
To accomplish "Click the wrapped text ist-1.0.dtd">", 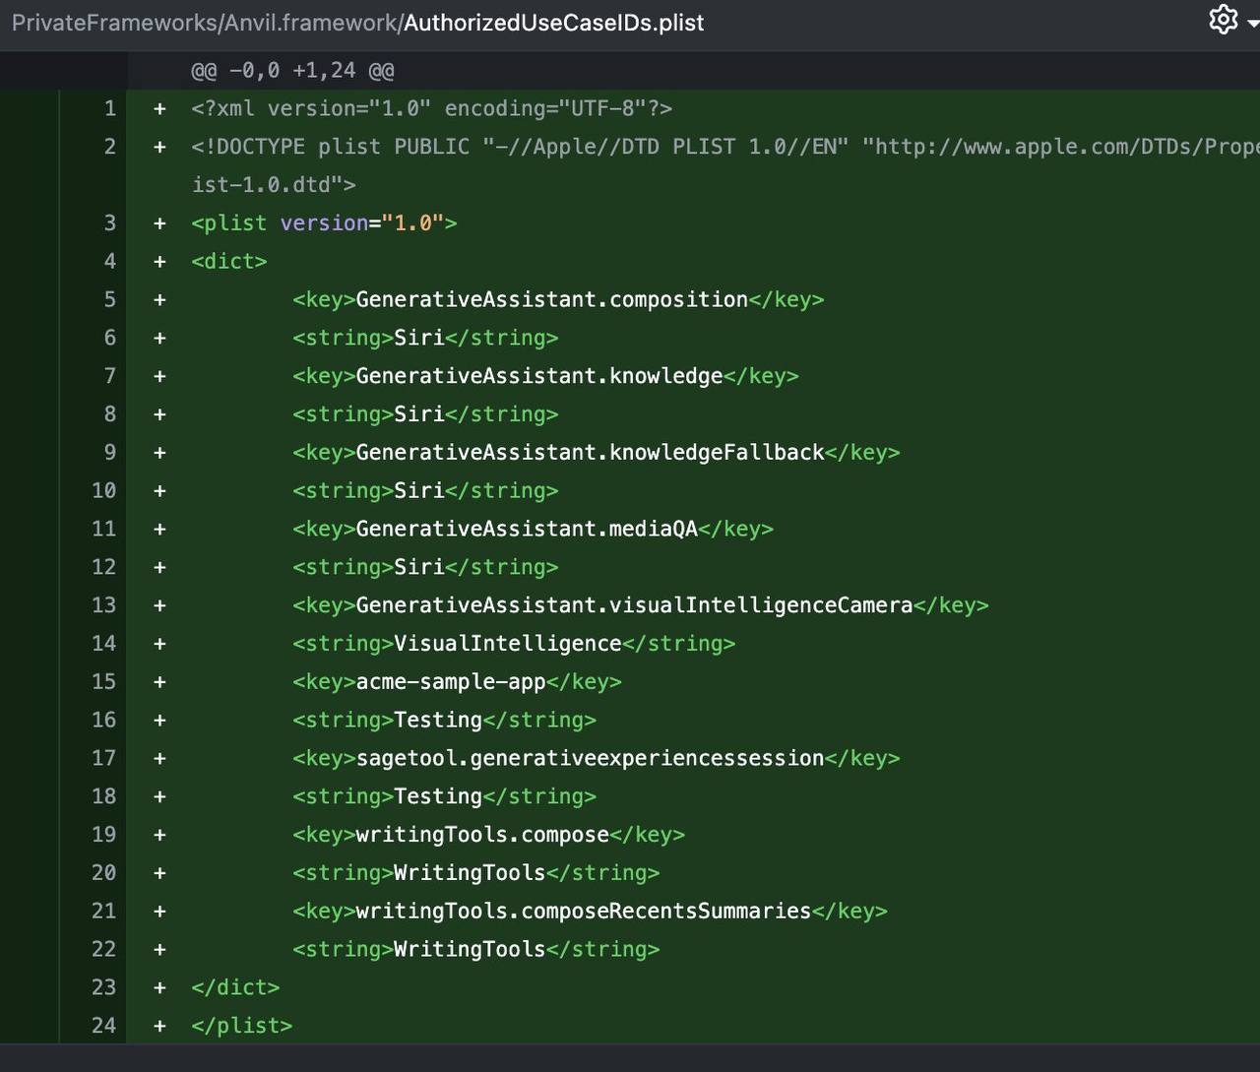I will point(274,185).
